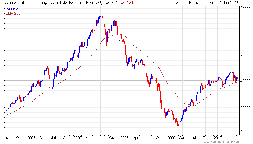The image size is (253, 144).
Task: Click the Oct label just before 2007
Action: click(66, 138)
